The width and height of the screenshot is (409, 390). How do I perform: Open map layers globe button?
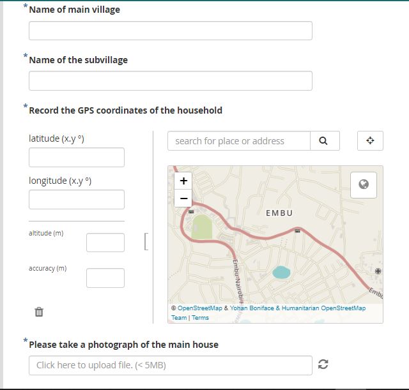(364, 184)
